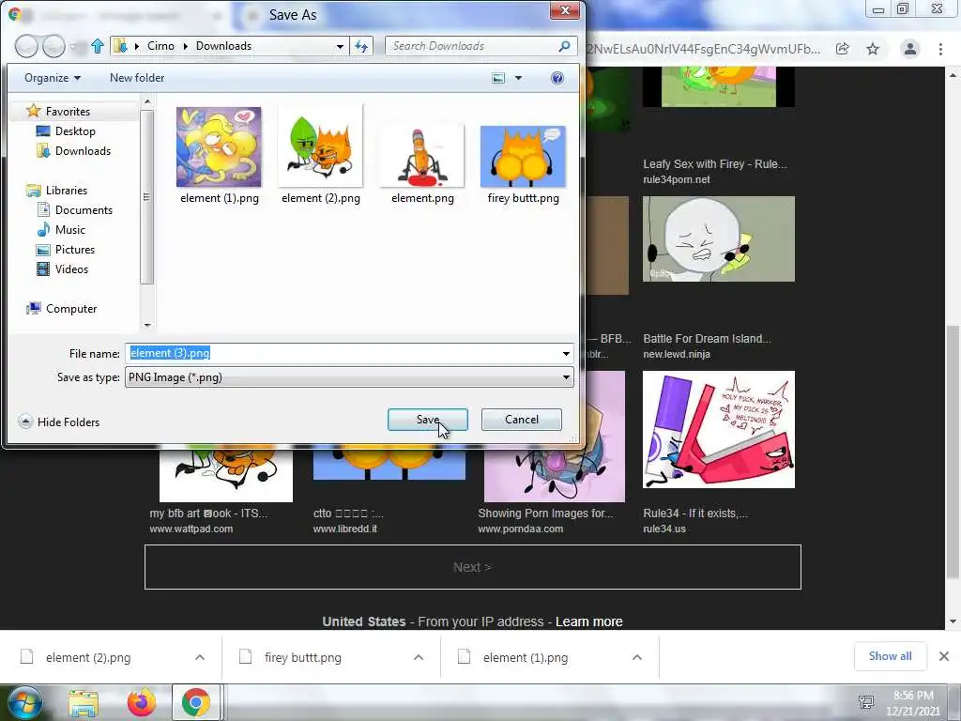Select the element (1).png file
This screenshot has height=721, width=961.
tap(219, 155)
